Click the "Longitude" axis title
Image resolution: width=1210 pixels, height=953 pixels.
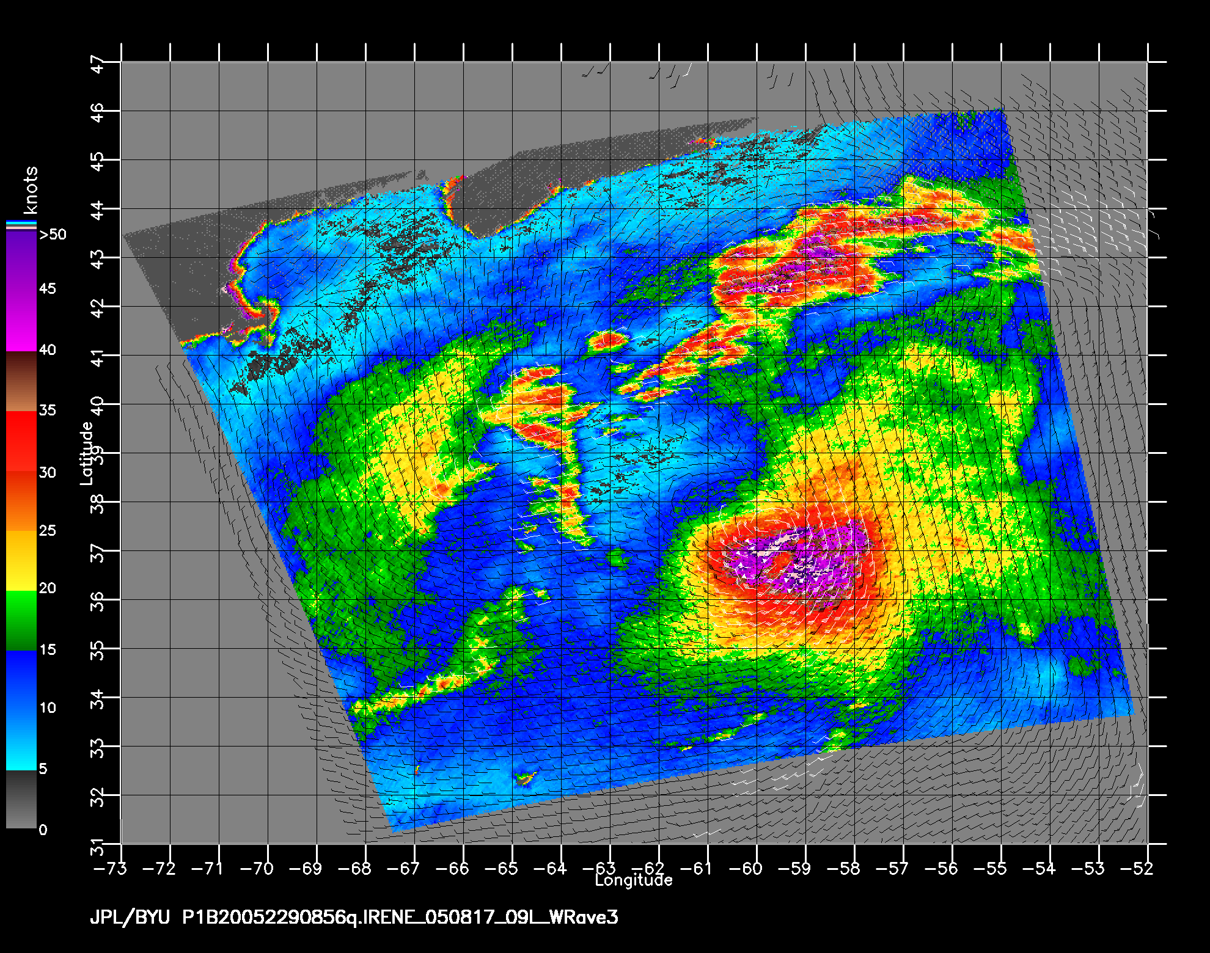(x=634, y=880)
